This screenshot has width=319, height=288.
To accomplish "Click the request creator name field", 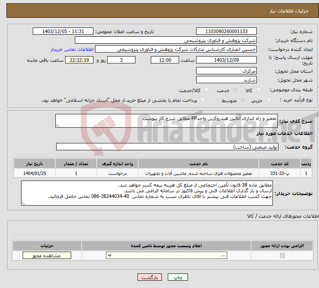I will click(x=176, y=49).
